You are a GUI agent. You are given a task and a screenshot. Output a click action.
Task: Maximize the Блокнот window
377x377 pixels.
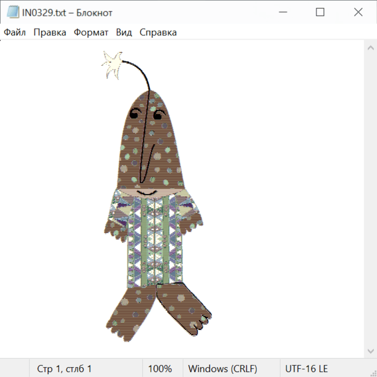(x=320, y=13)
